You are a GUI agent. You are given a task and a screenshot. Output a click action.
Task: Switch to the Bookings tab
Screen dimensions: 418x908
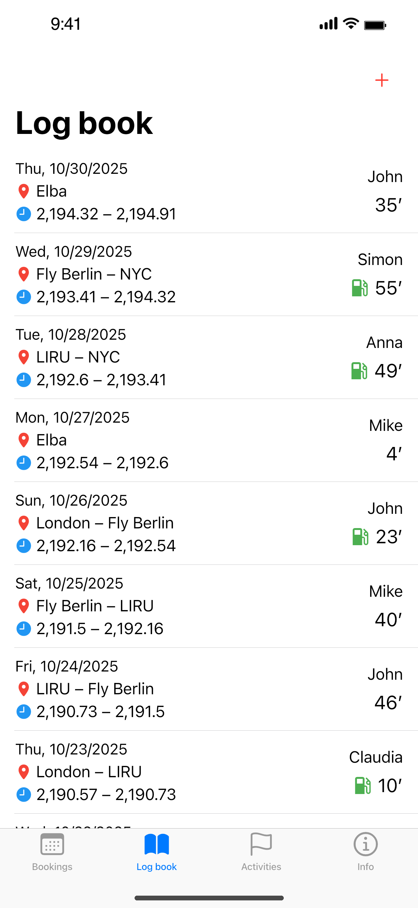click(52, 851)
